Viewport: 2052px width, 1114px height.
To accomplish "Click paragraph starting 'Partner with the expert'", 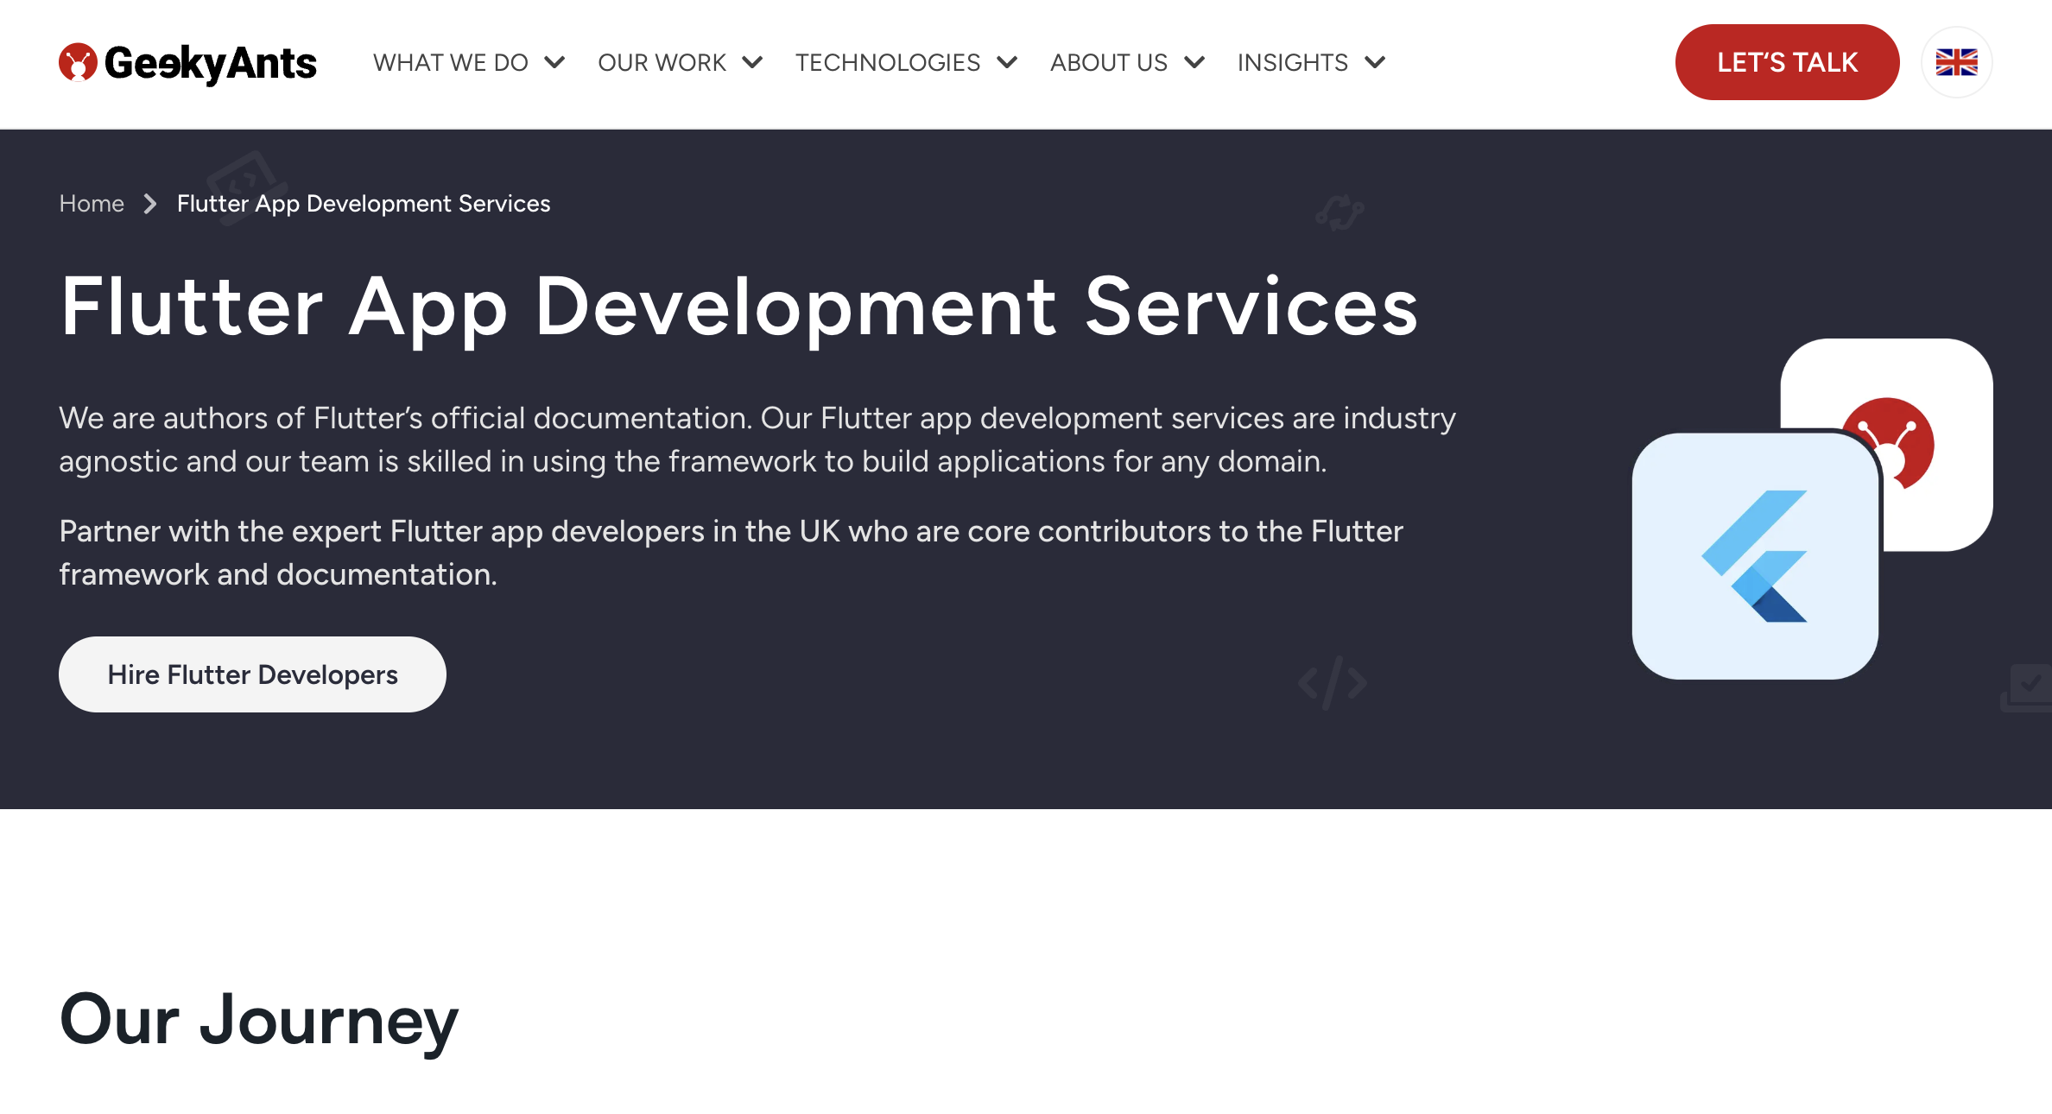I will [731, 553].
